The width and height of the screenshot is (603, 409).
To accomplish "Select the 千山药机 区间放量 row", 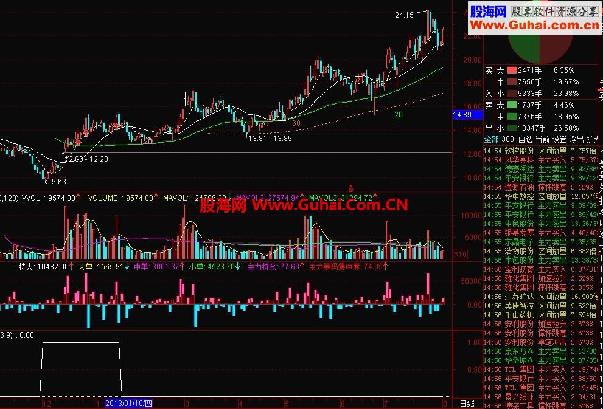I will click(x=540, y=315).
